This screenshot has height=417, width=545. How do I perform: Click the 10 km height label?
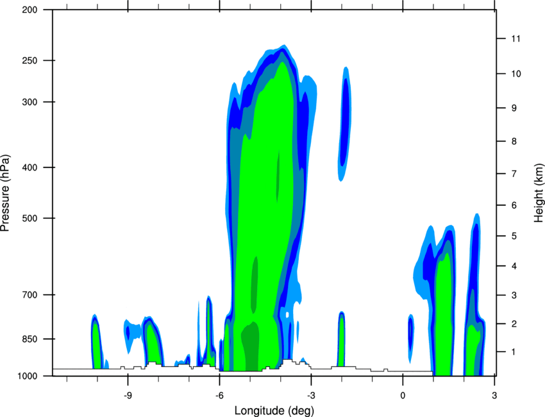(516, 74)
